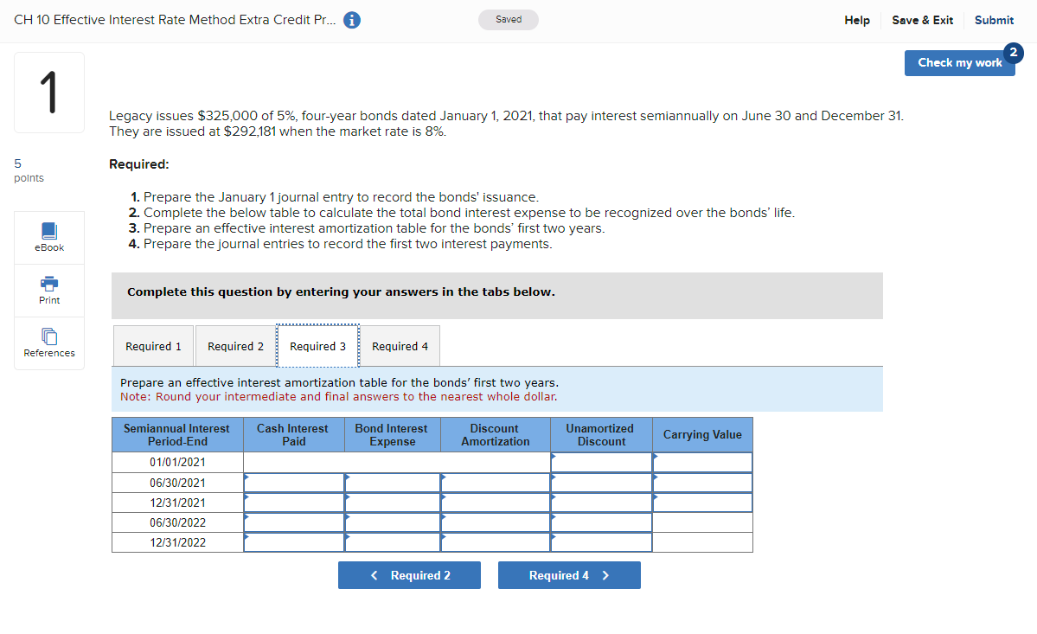Advance using the Required 4 navigation button
This screenshot has height=634, width=1037.
point(568,574)
